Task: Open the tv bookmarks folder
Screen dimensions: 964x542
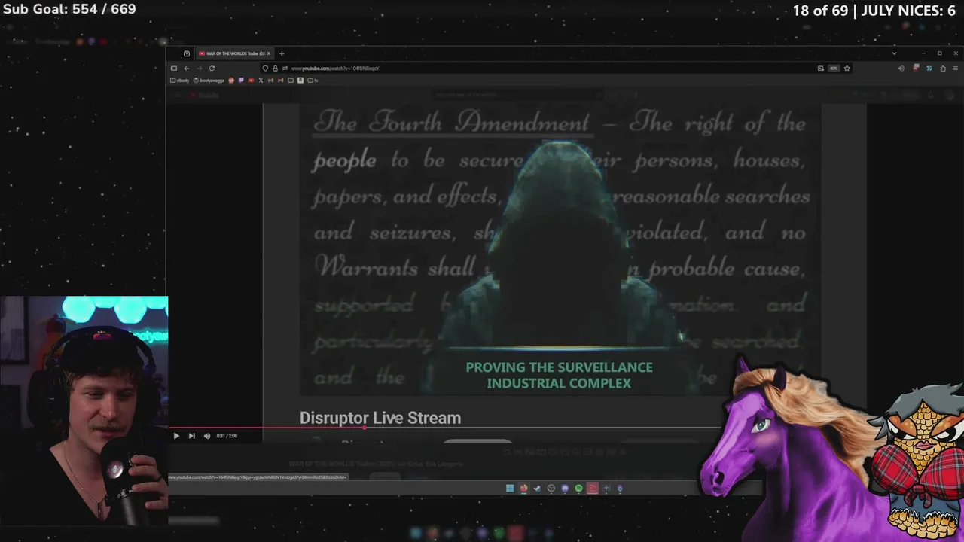Action: click(x=313, y=81)
